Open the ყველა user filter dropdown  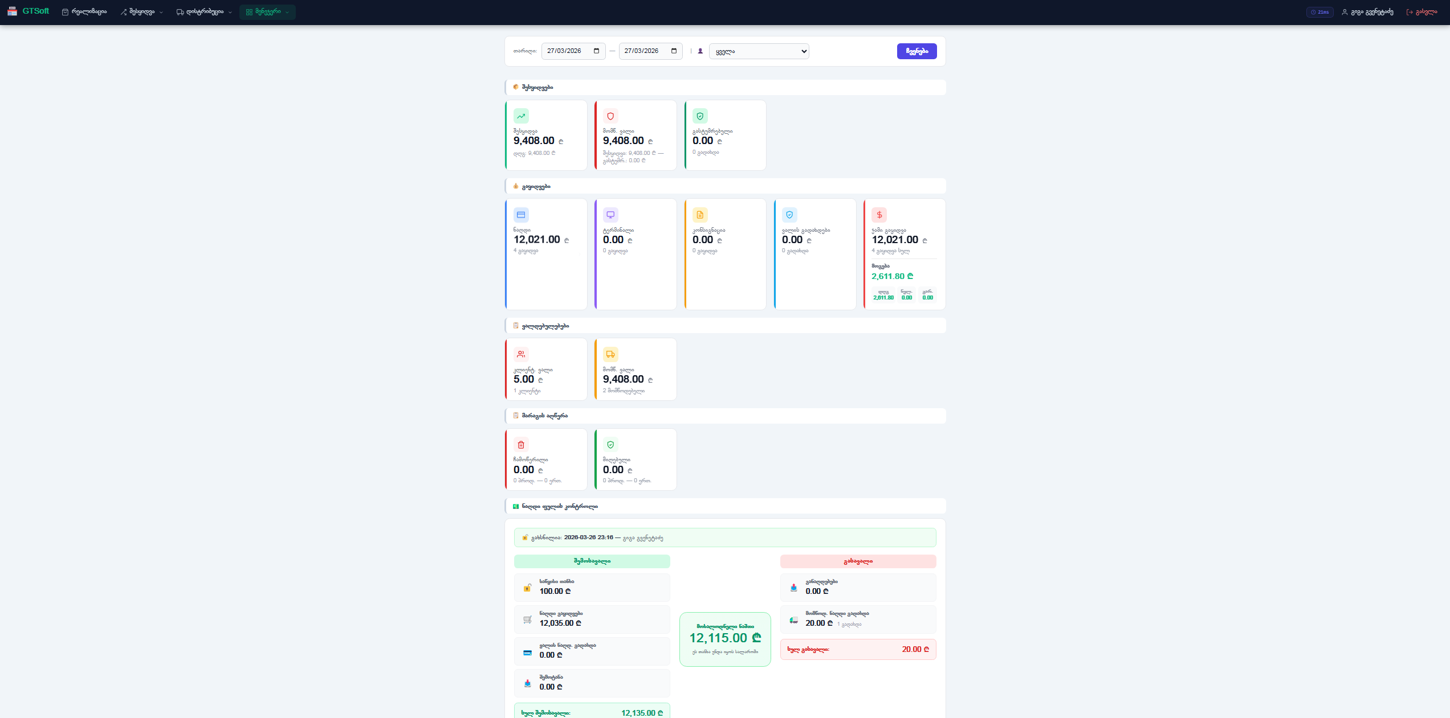point(759,51)
